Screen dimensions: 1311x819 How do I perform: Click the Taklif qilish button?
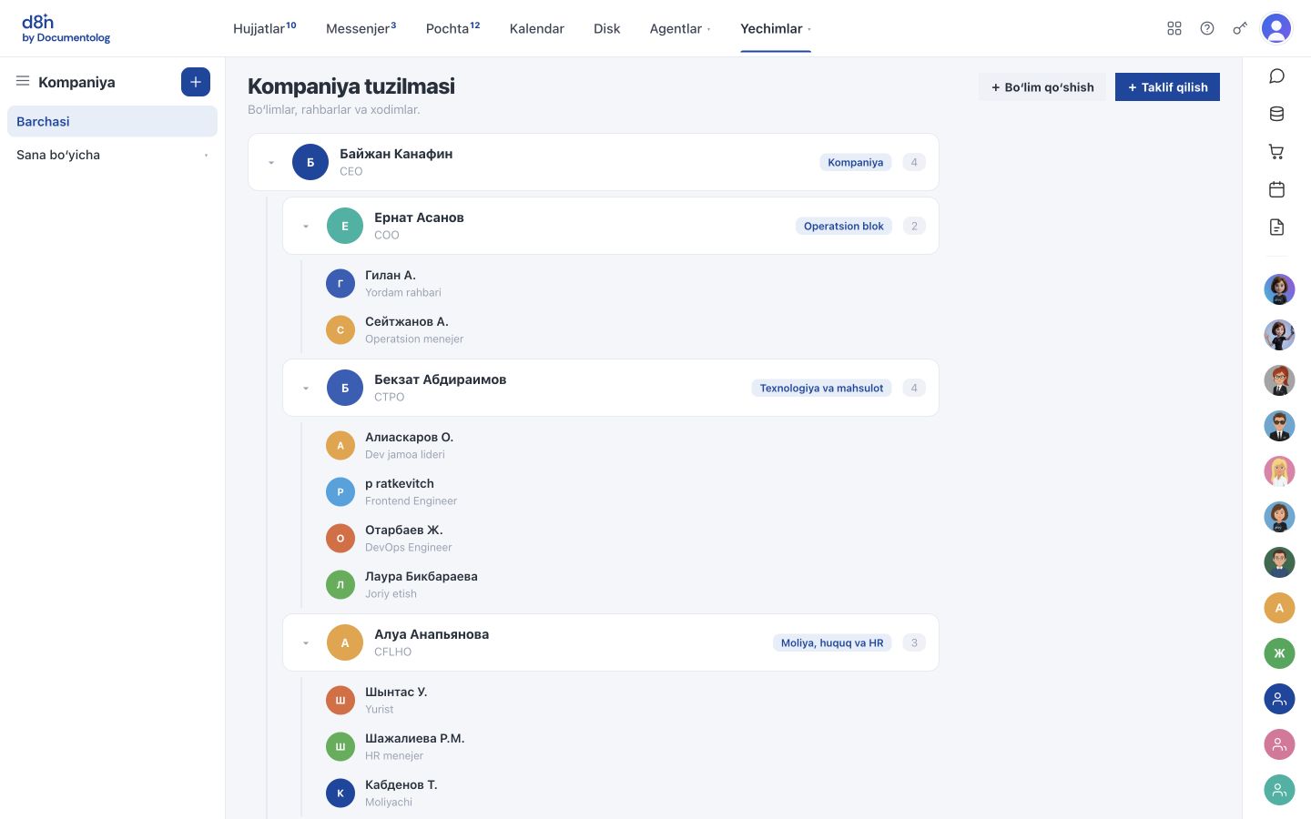[1167, 87]
